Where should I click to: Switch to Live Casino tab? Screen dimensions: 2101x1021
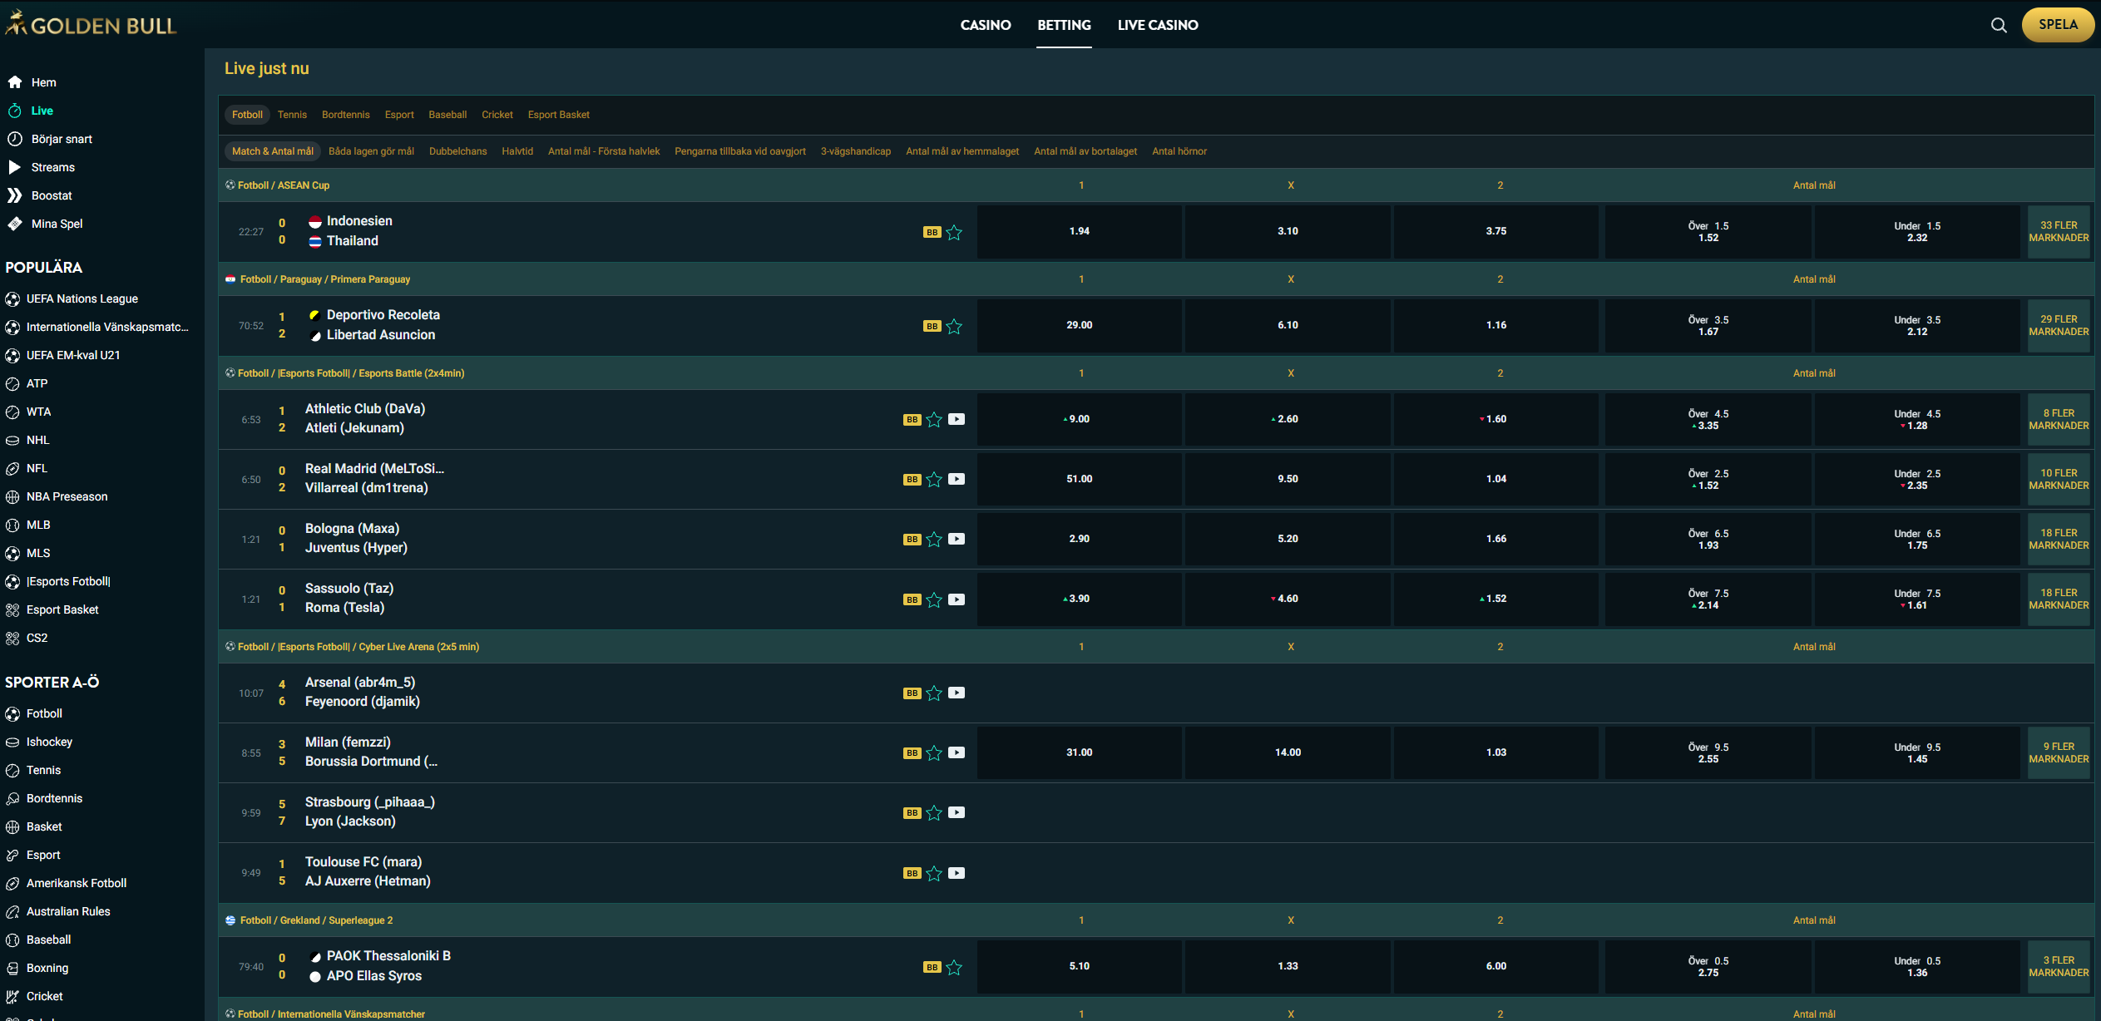(1158, 25)
